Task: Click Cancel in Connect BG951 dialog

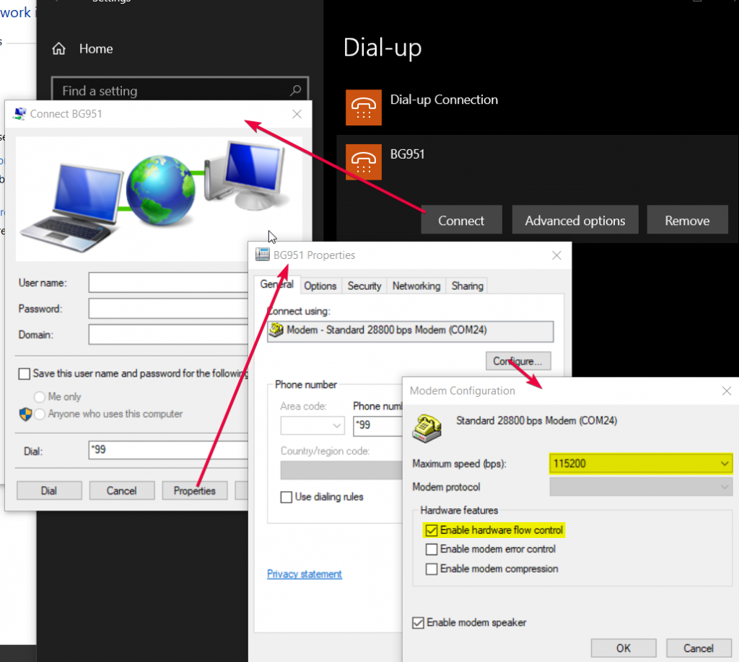Action: (121, 490)
